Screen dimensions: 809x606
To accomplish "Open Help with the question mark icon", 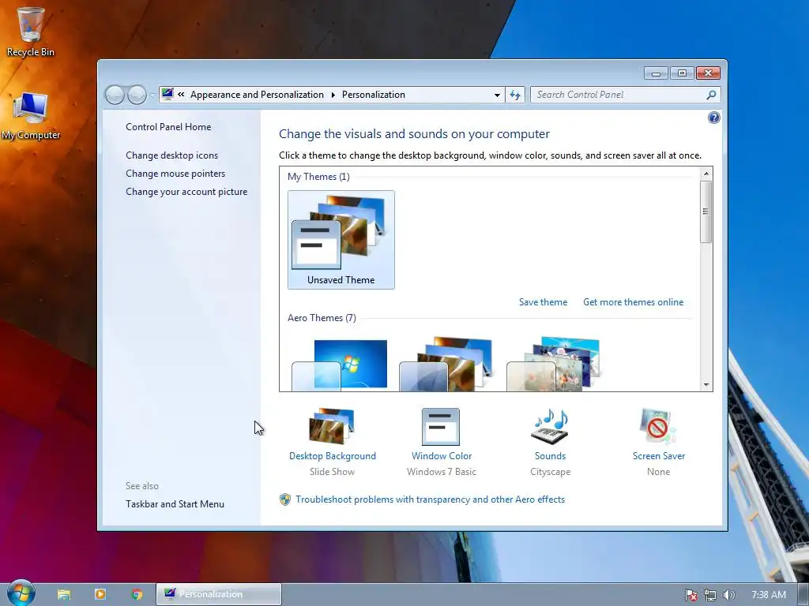I will click(x=713, y=118).
